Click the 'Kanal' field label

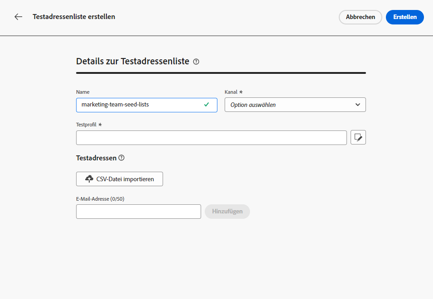tap(231, 92)
